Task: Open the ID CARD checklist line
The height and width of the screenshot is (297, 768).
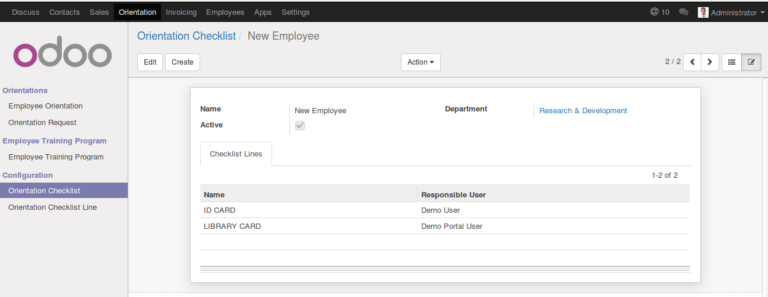Action: (220, 210)
